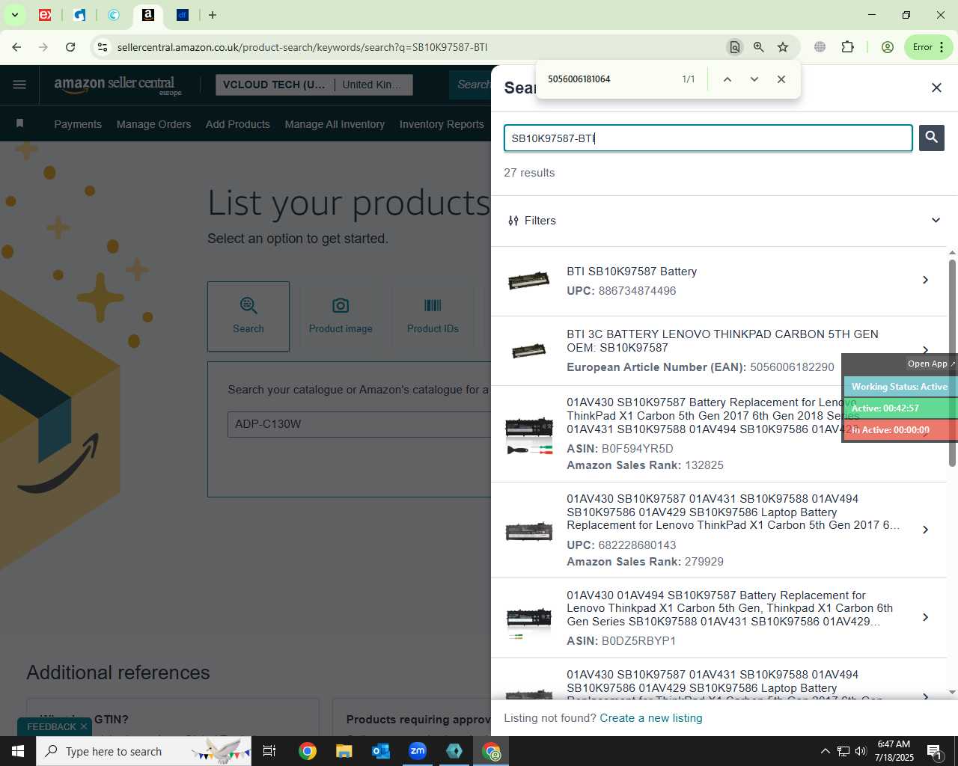The width and height of the screenshot is (958, 766).
Task: Close the find-in-page bar
Action: [x=781, y=79]
